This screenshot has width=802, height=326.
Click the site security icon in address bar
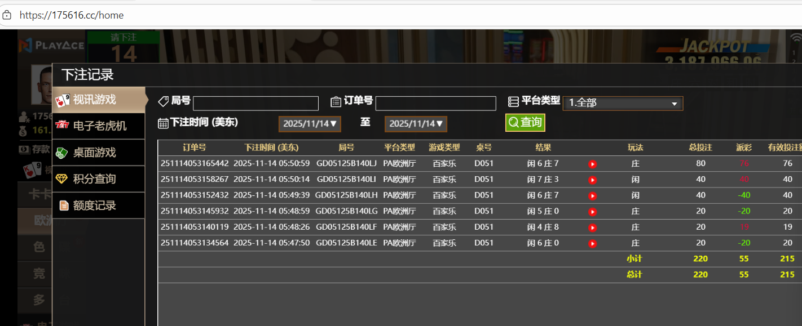click(x=7, y=15)
